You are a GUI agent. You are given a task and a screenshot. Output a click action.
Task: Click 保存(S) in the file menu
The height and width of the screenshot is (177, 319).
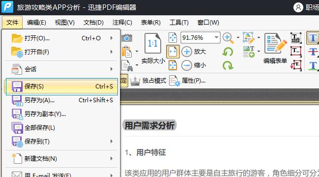coord(61,87)
